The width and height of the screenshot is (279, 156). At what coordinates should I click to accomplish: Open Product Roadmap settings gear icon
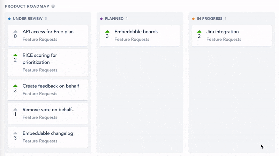click(53, 6)
